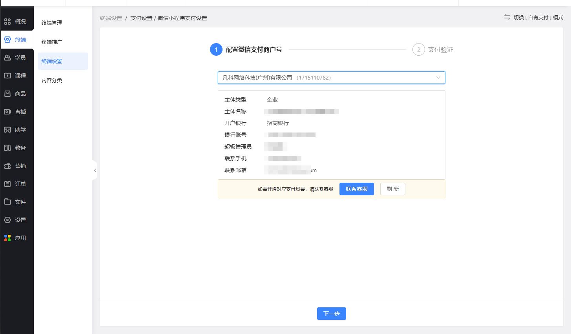Open the 商品 products icon
The height and width of the screenshot is (334, 571).
7,94
